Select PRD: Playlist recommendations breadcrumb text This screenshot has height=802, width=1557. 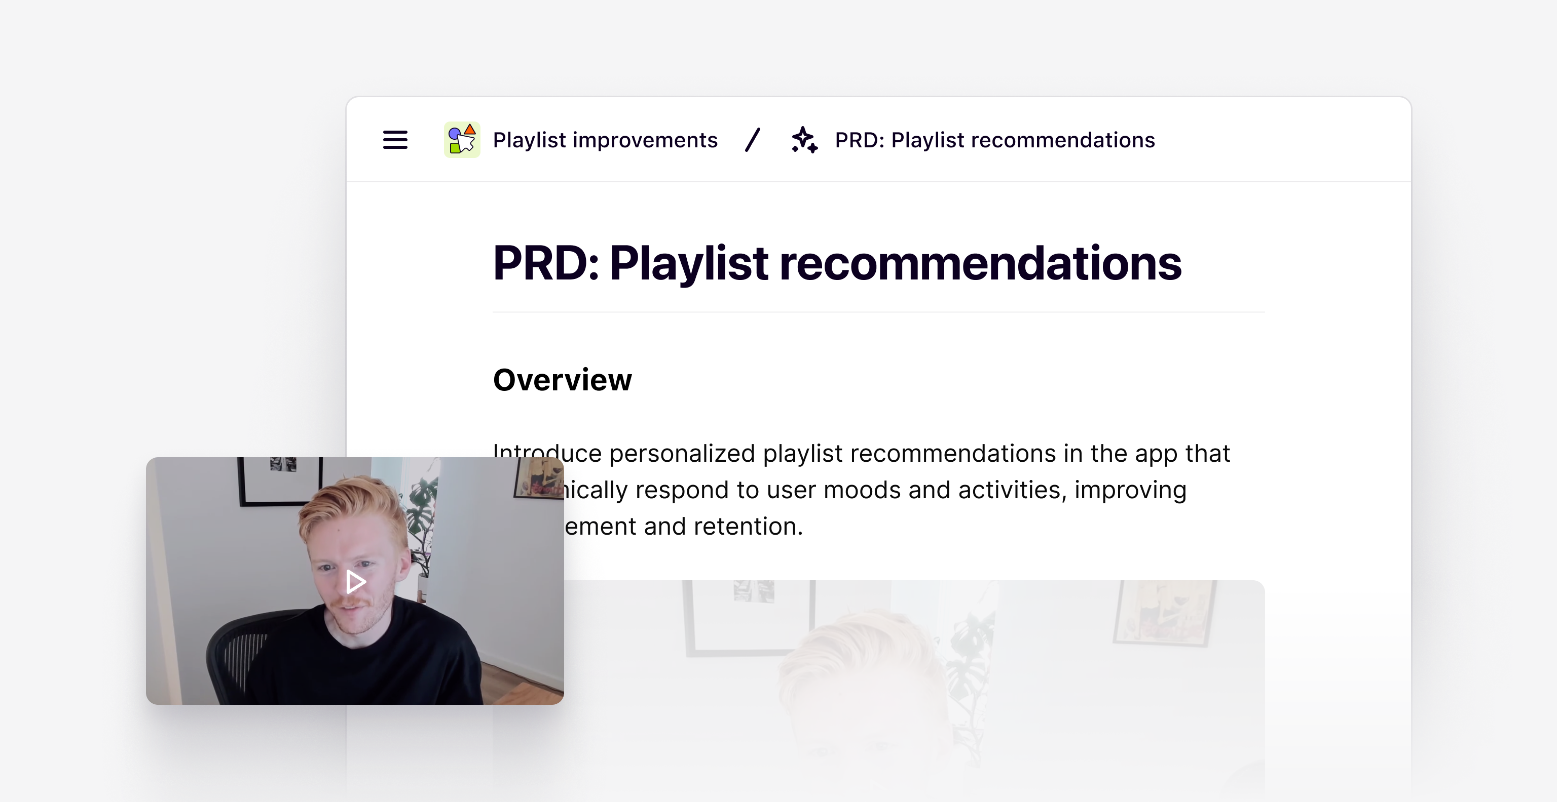(x=994, y=140)
